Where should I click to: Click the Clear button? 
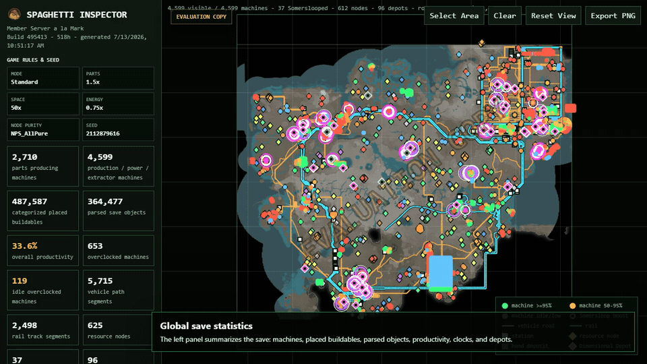tap(505, 16)
